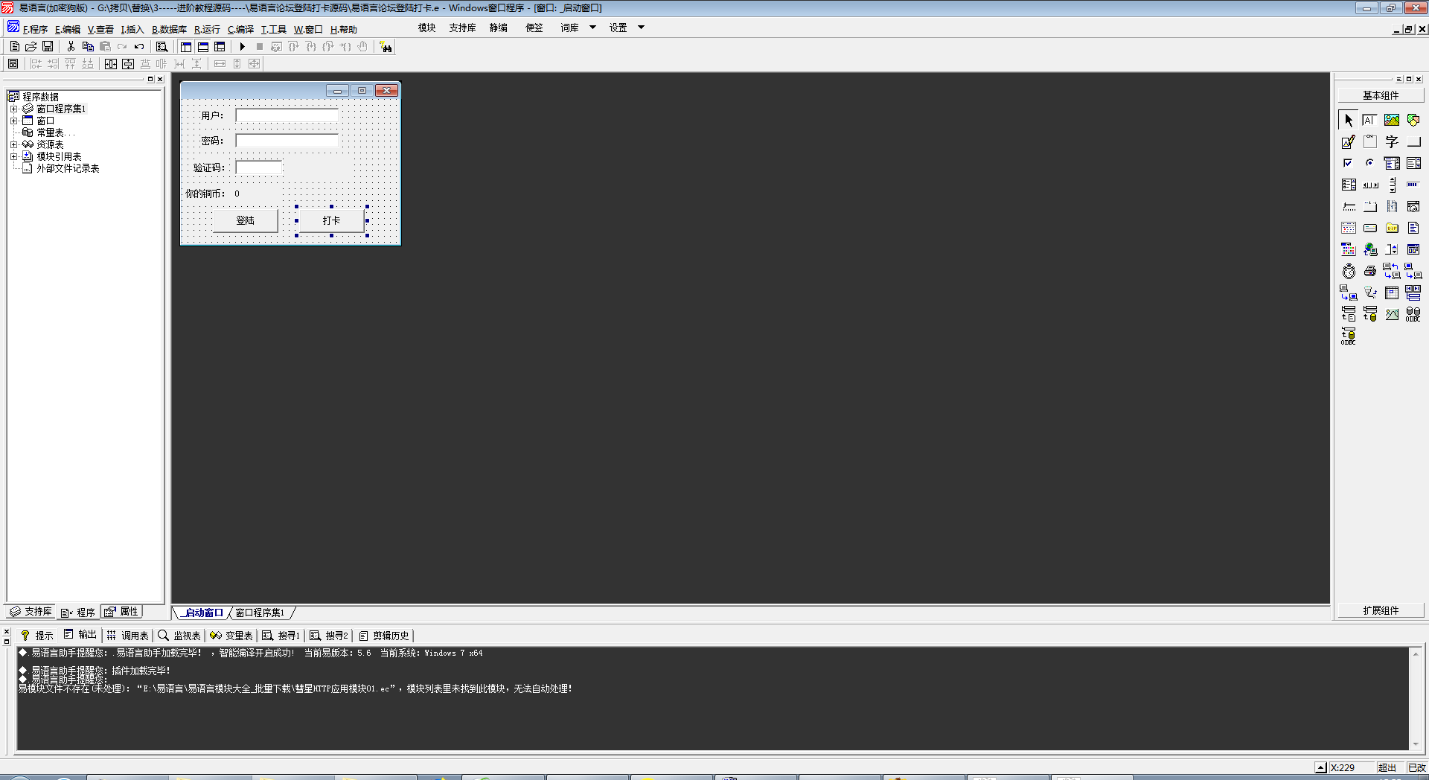The width and height of the screenshot is (1429, 780).
Task: Select the shape box component
Action: tap(1413, 120)
